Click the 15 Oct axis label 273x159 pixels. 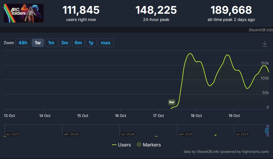click(x=83, y=116)
